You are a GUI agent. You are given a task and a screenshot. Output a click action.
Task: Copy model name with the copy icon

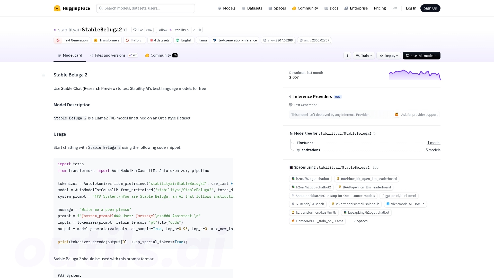[125, 30]
